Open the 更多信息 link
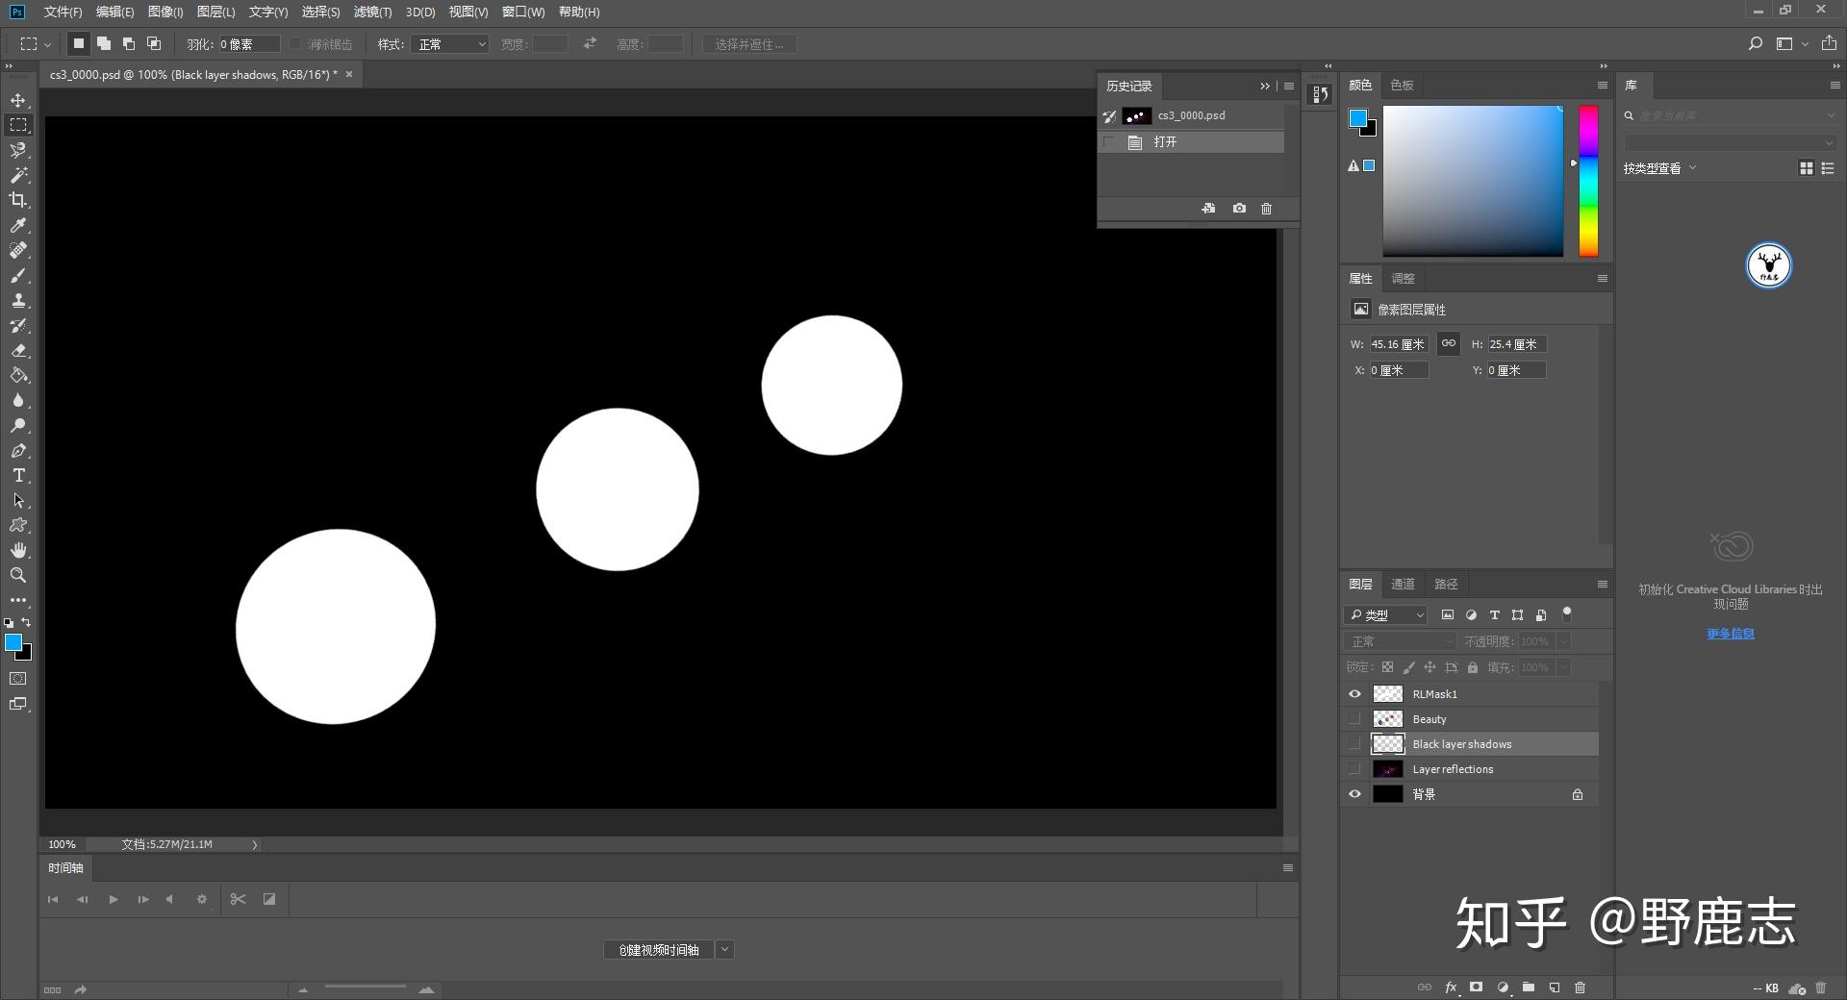 coord(1730,634)
